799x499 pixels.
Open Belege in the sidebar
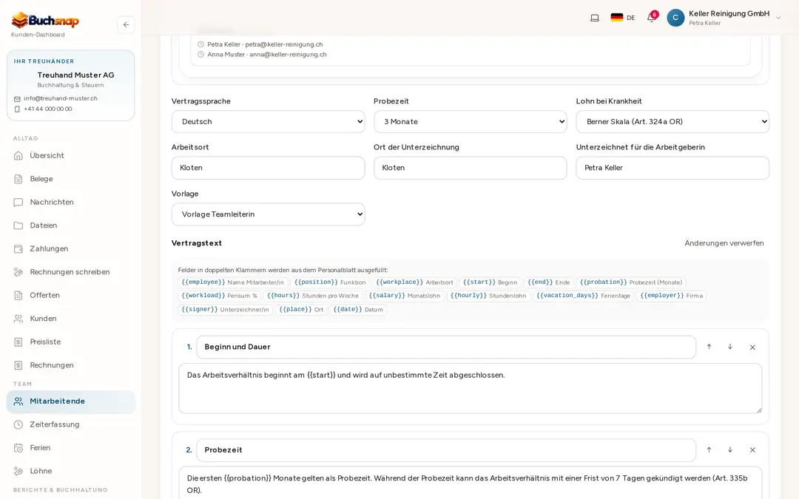71,179
